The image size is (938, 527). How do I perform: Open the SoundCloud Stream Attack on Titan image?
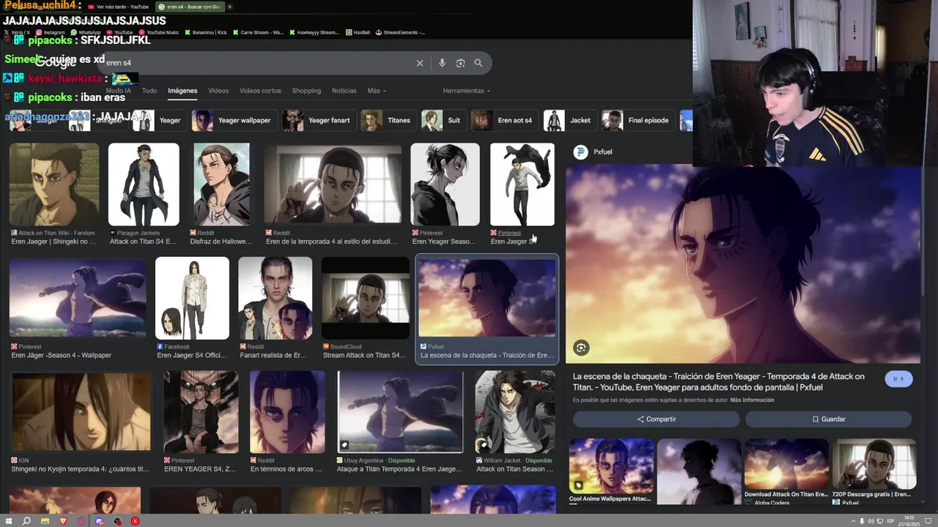(x=365, y=298)
